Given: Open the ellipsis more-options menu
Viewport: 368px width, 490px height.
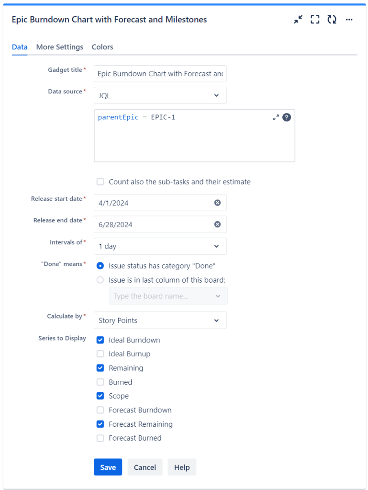Looking at the screenshot, I should [349, 20].
